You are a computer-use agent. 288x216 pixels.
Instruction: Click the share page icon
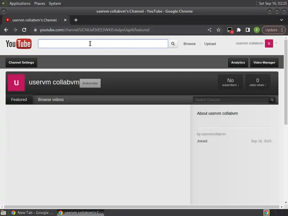[210, 30]
